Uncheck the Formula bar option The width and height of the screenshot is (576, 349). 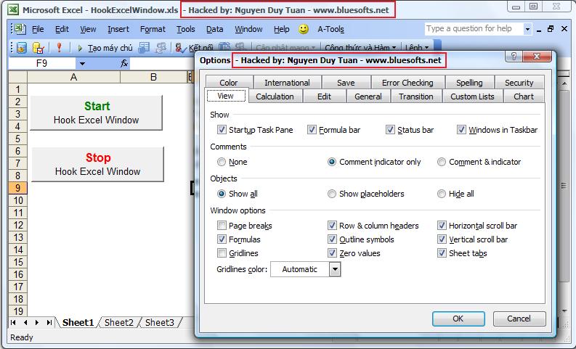pyautogui.click(x=312, y=130)
